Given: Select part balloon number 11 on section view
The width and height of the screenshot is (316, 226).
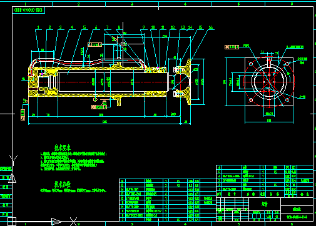Looking at the screenshot, I should pyautogui.click(x=163, y=27).
